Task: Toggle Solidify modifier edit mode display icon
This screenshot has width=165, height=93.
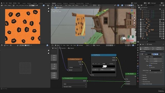Action: pos(154,54)
